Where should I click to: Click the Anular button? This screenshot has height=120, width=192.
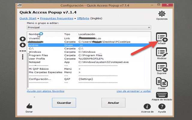point(113,103)
